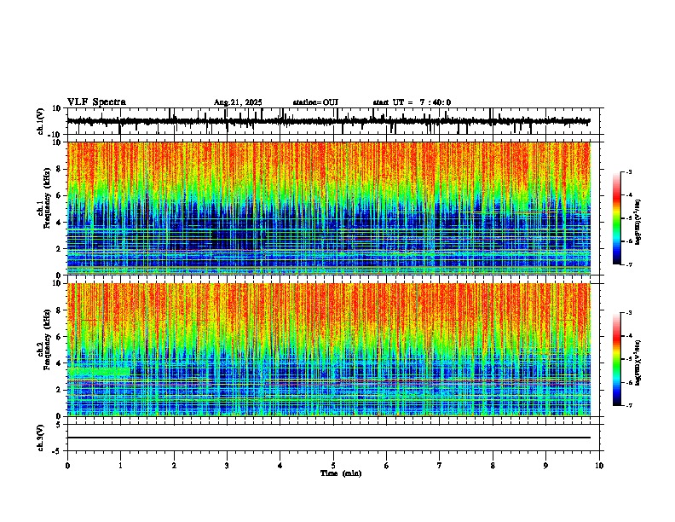Click the 'ch.1(V)' waveform axis label
This screenshot has width=675, height=522.
tap(41, 121)
